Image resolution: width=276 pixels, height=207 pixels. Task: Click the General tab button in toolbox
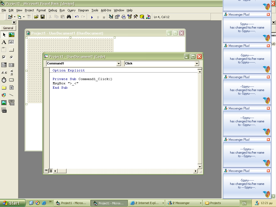pos(8,28)
